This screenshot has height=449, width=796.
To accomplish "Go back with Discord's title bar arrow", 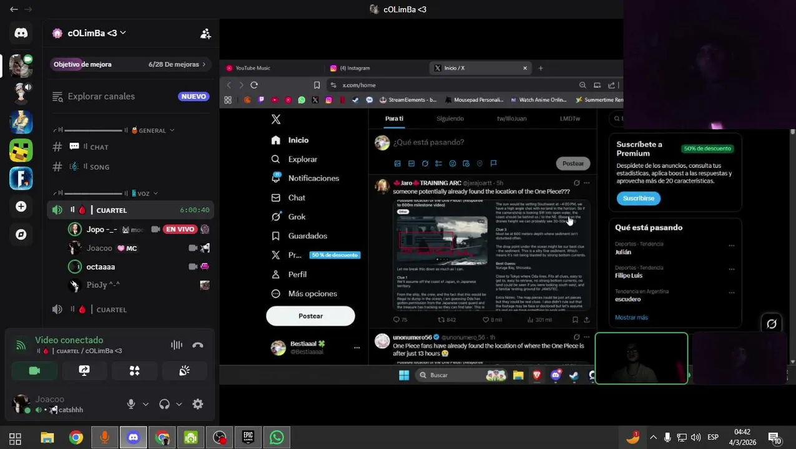I will tap(14, 9).
